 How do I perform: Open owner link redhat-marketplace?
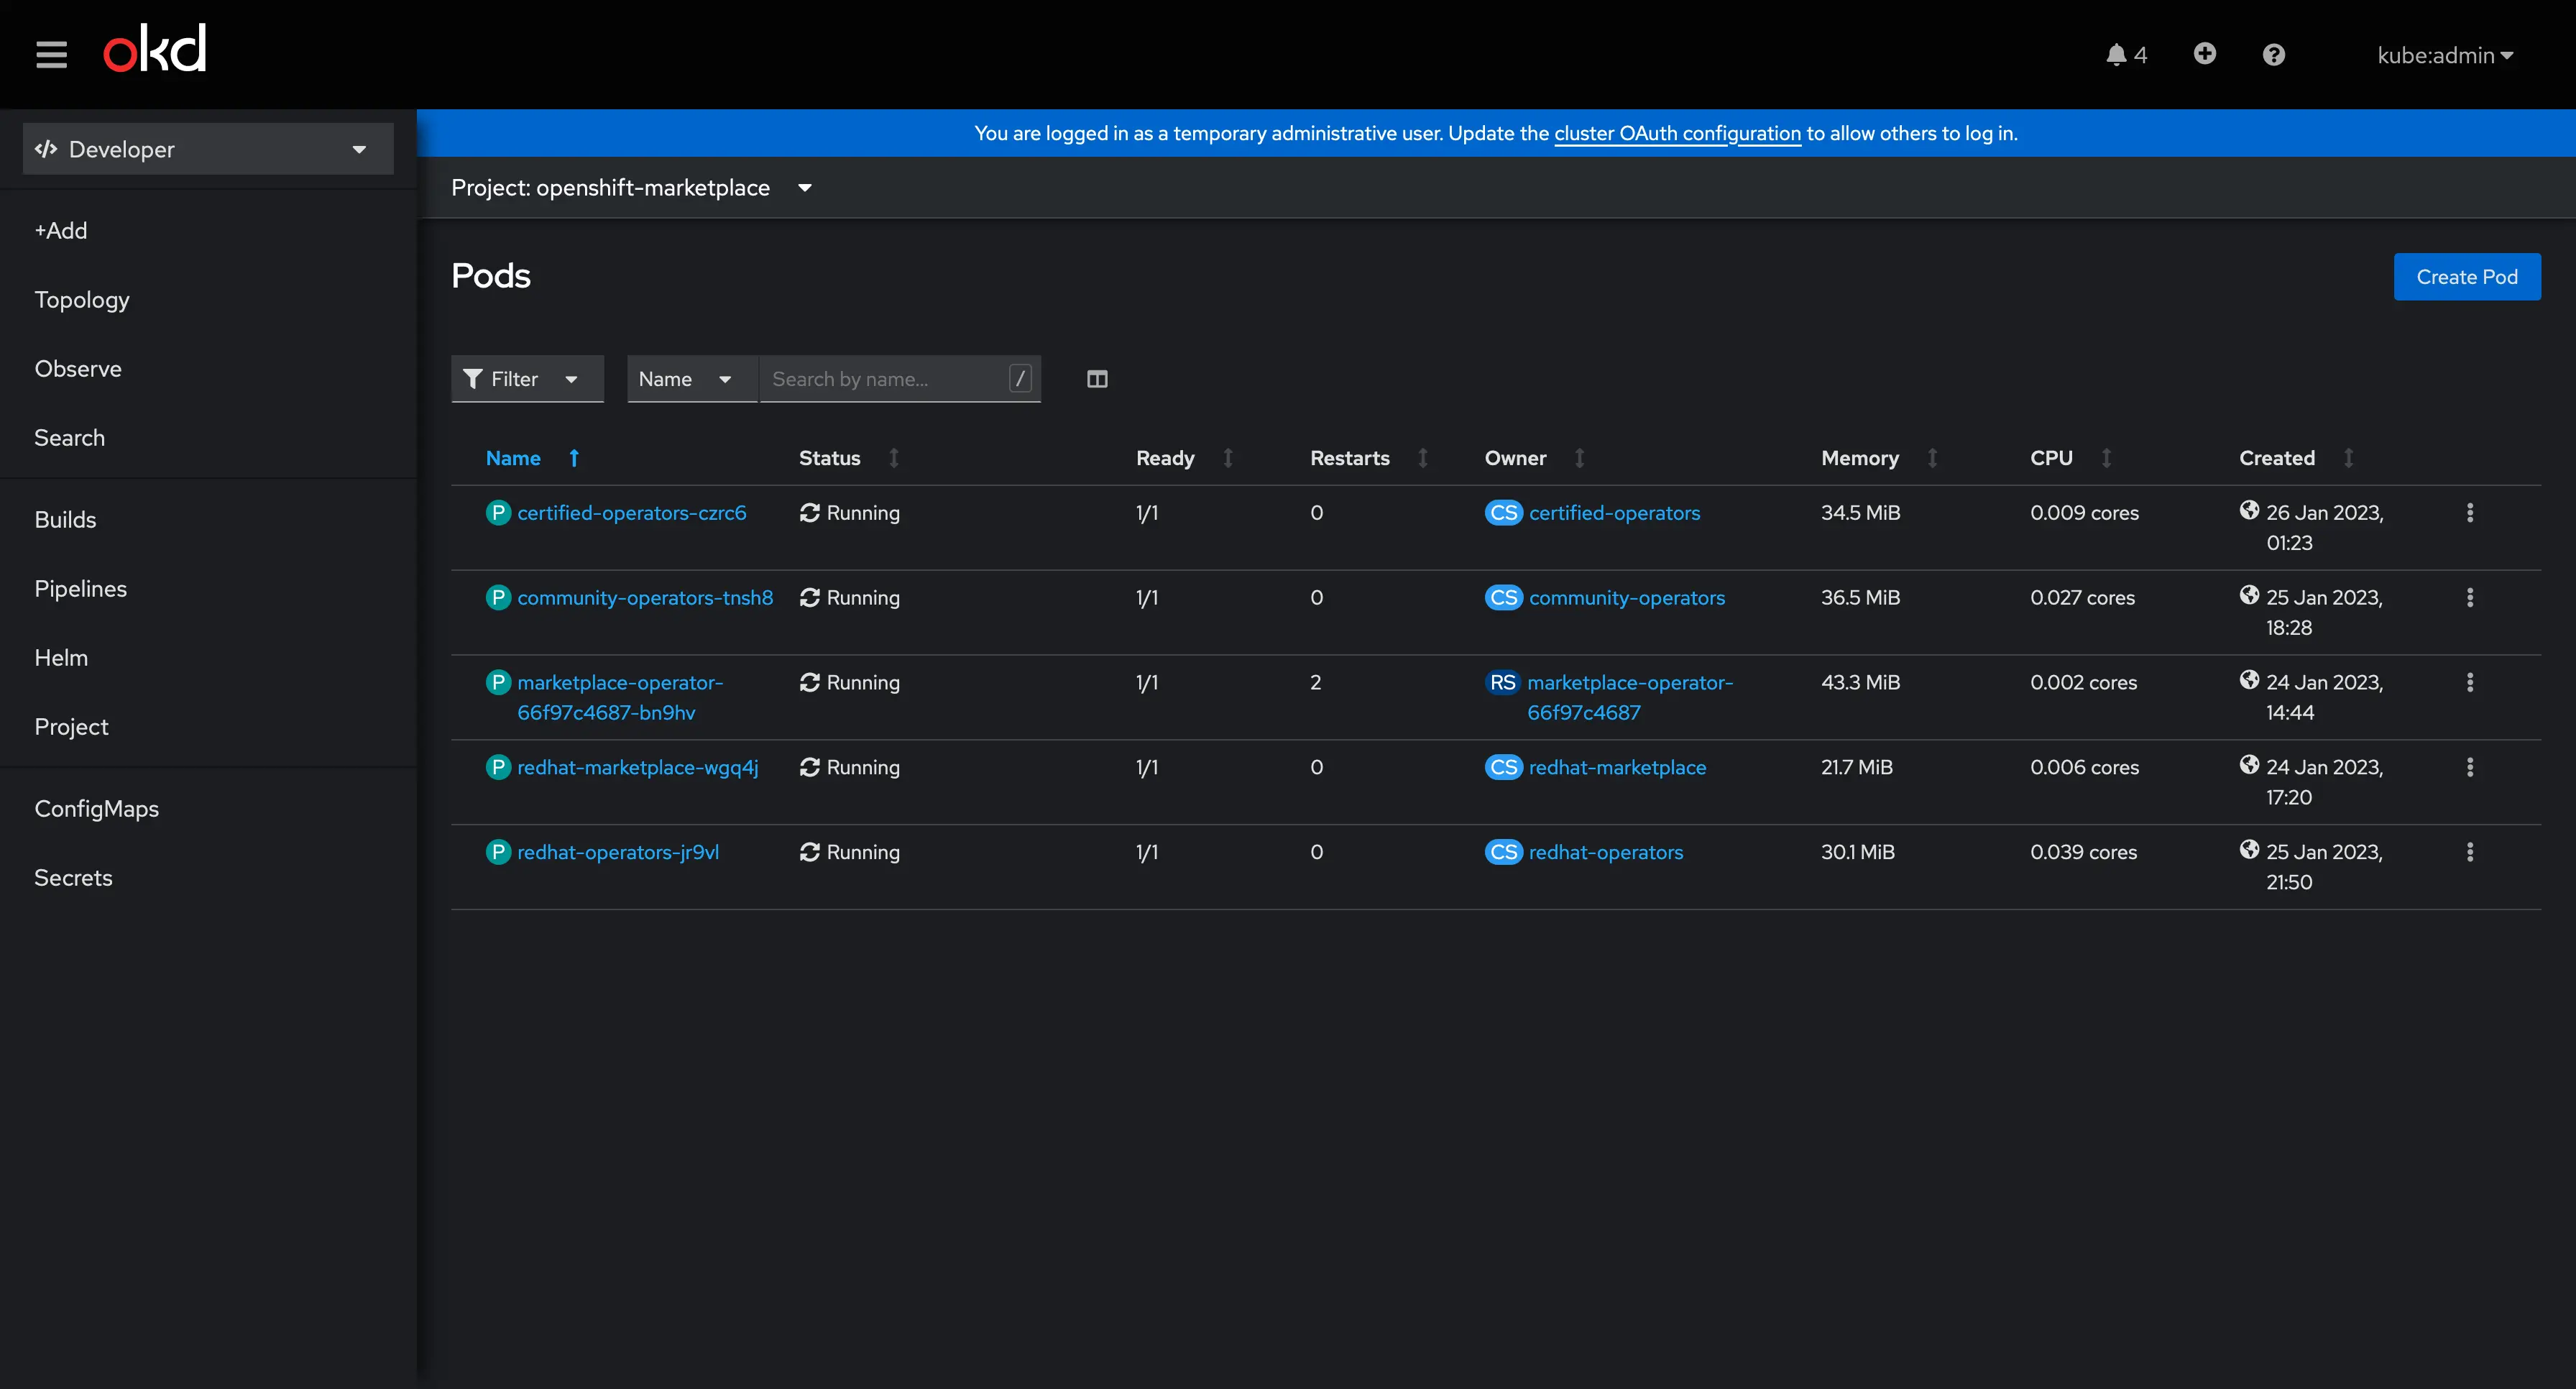pos(1617,767)
